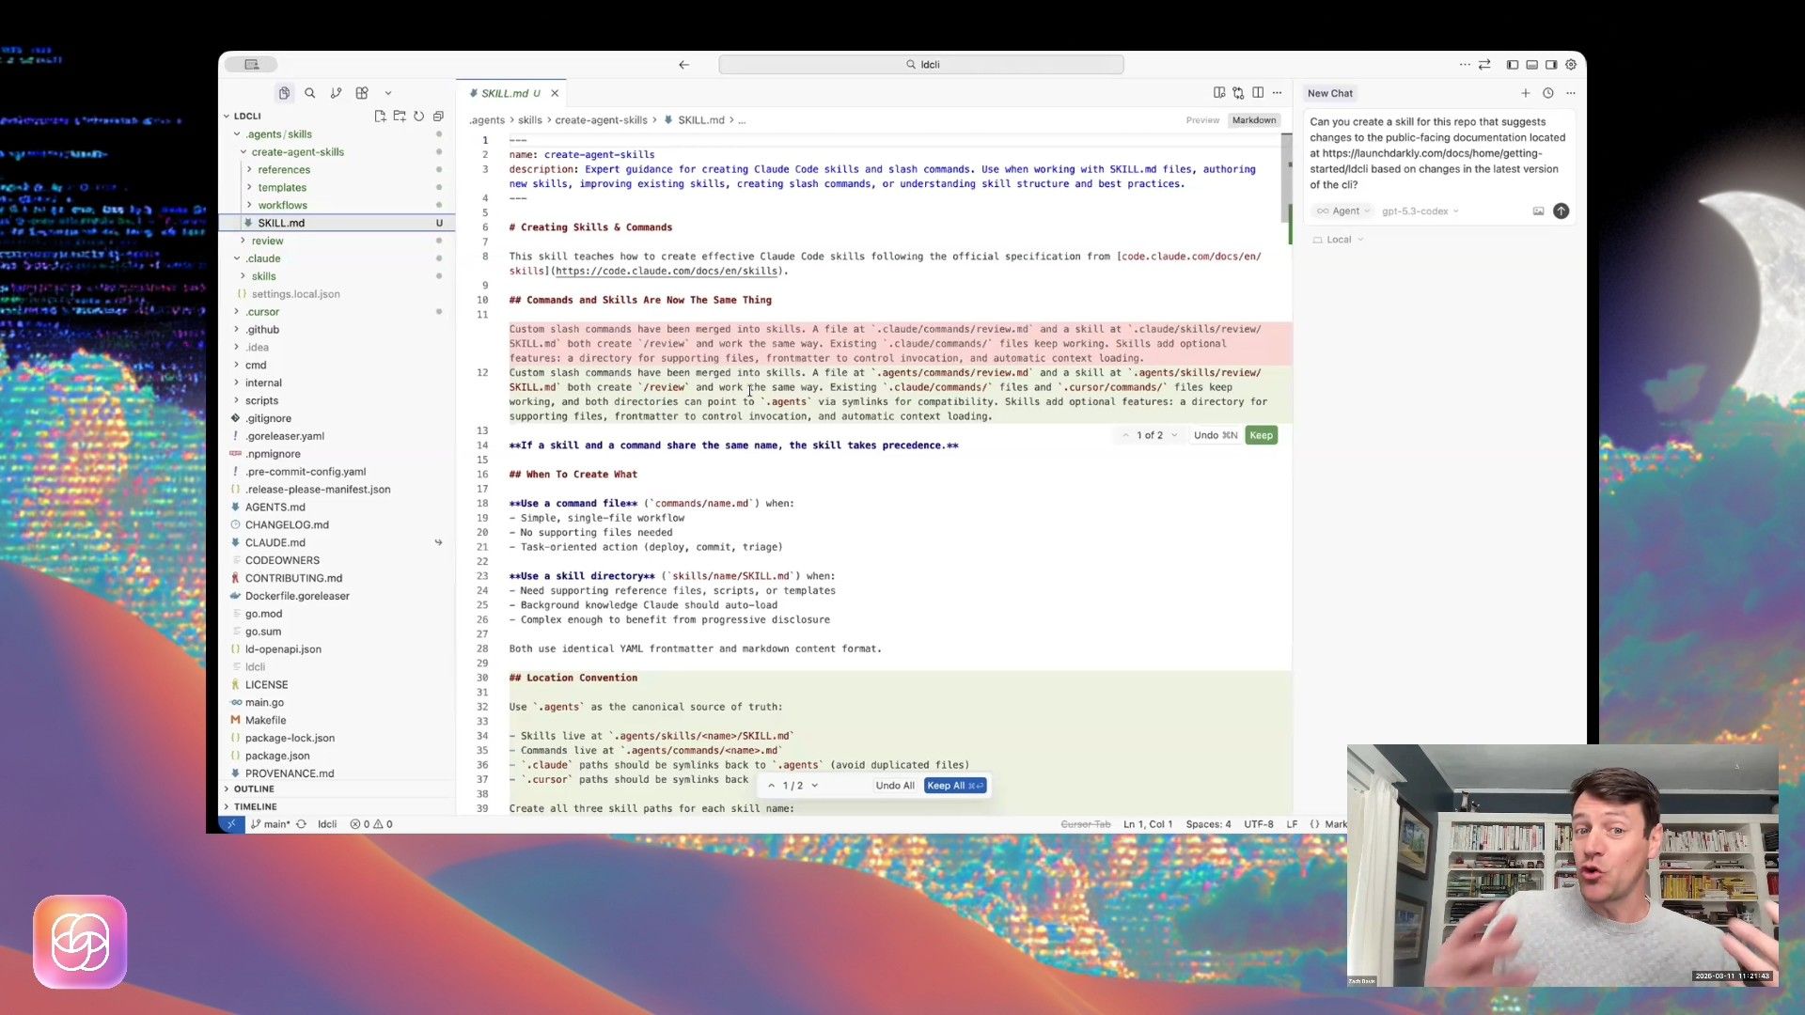Start a new chat with plus icon
This screenshot has height=1015, width=1805.
(x=1525, y=93)
